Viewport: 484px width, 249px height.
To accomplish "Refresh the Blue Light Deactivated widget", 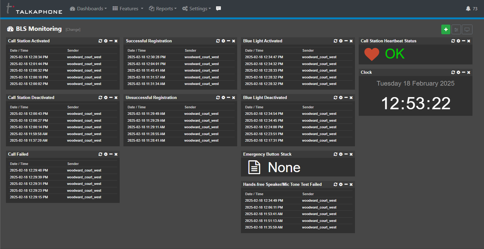I will (335, 98).
